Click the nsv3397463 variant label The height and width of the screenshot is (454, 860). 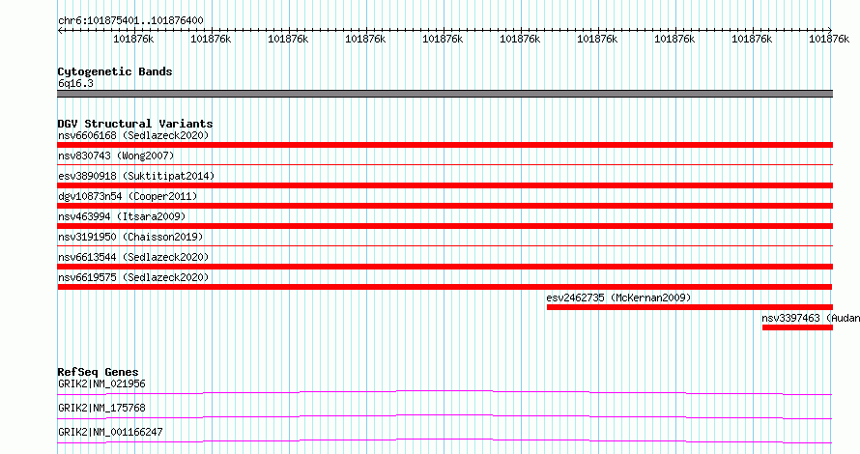tap(811, 318)
